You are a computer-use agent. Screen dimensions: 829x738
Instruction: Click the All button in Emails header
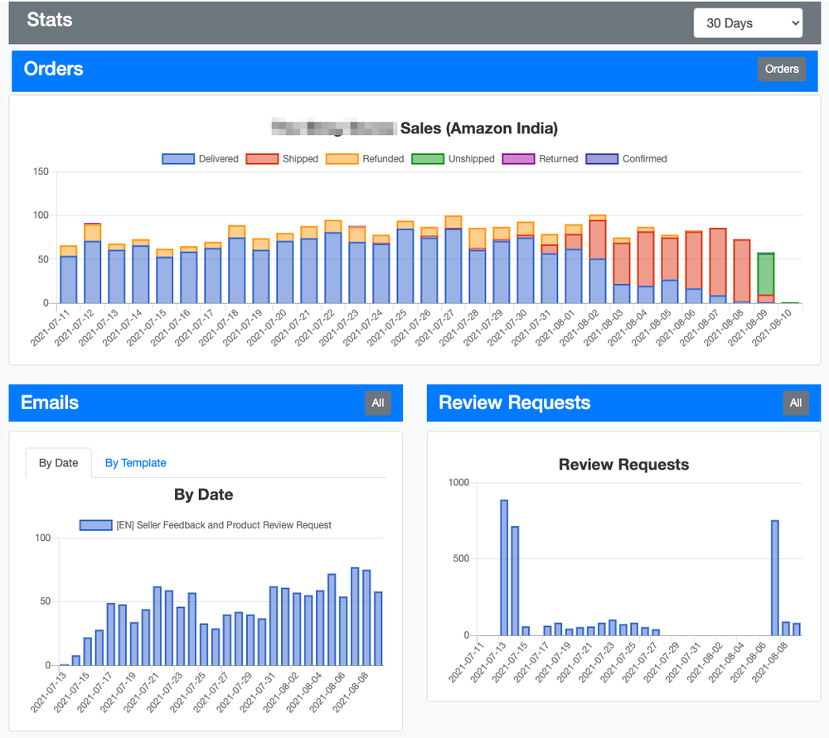coord(377,403)
